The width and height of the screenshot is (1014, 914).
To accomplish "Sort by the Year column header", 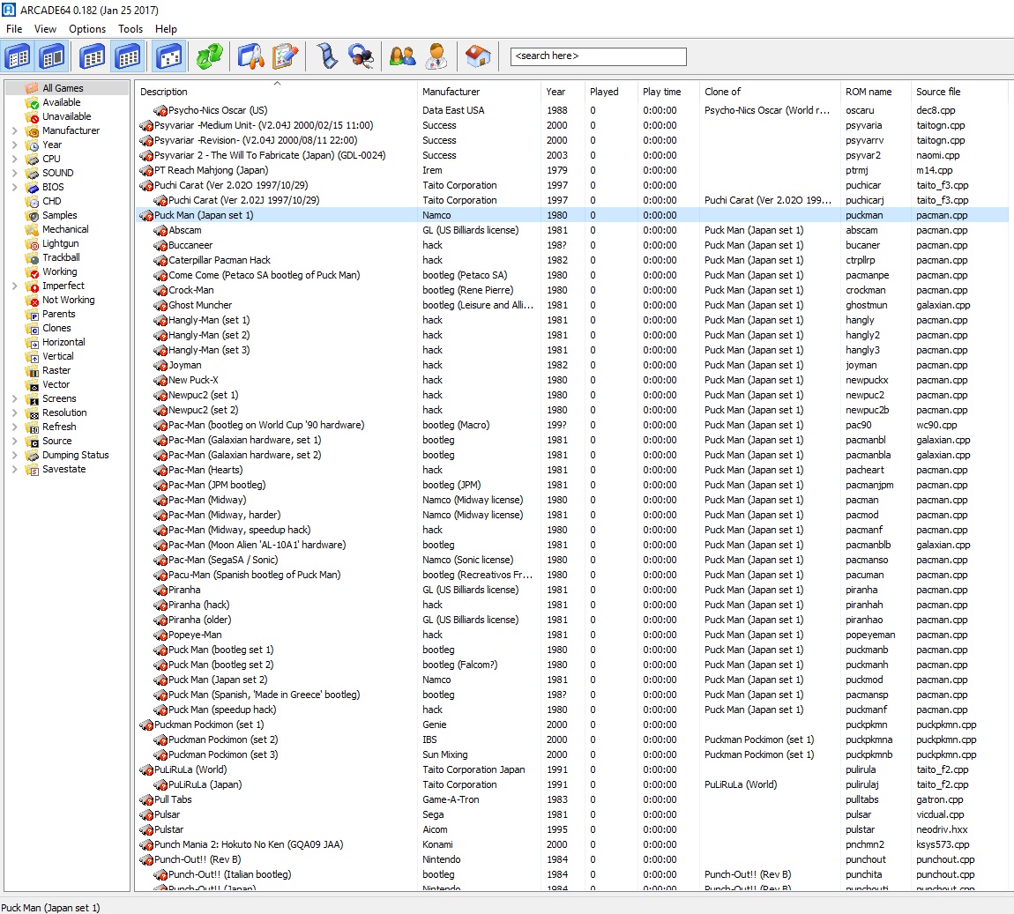I will 563,92.
